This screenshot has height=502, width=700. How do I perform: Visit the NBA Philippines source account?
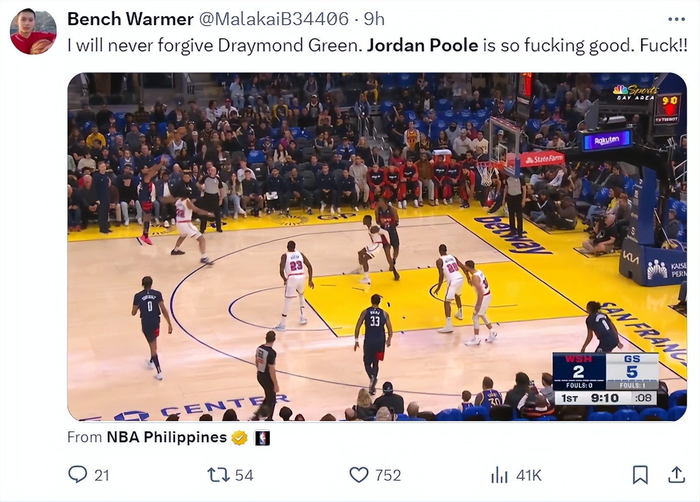pos(167,437)
